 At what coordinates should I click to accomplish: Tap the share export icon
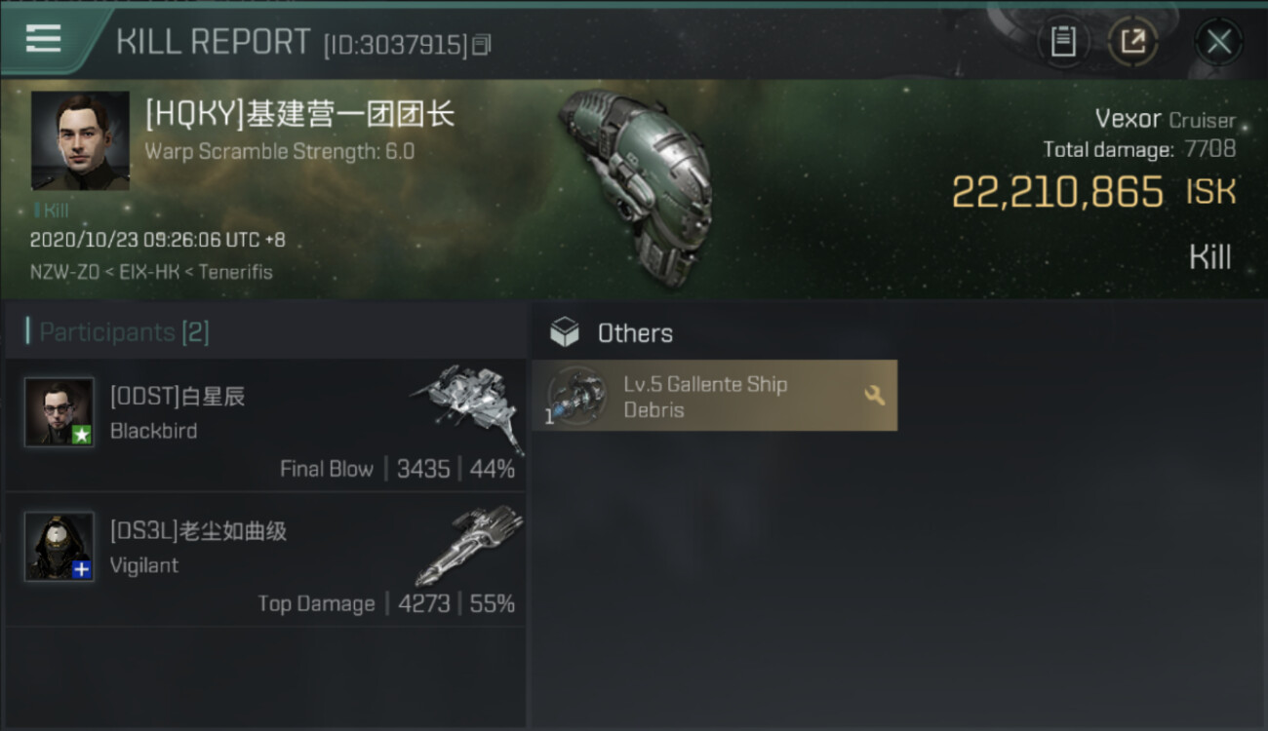coord(1132,42)
